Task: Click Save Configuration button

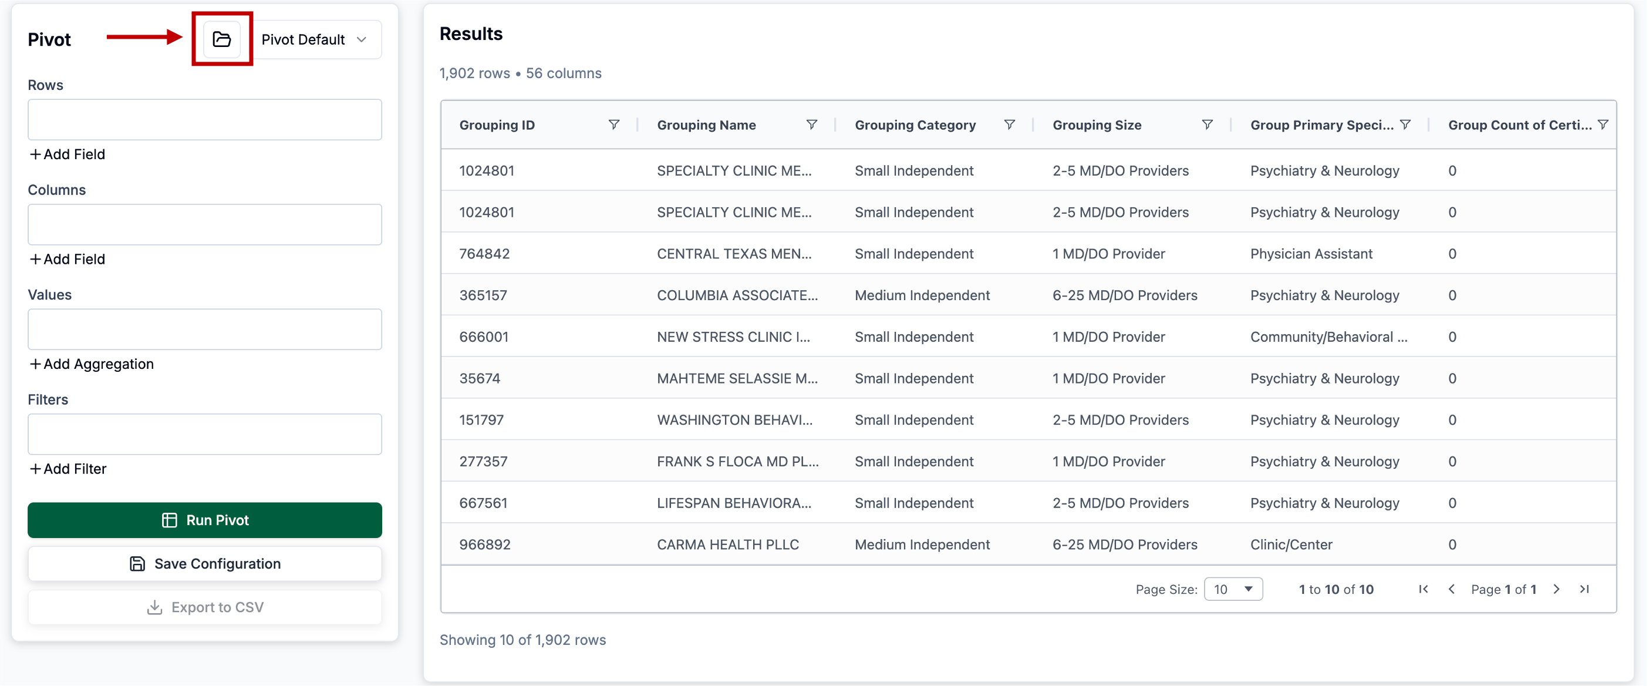Action: point(204,563)
